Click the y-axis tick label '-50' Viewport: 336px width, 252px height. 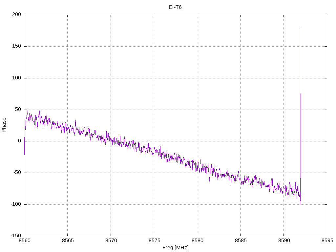click(17, 172)
